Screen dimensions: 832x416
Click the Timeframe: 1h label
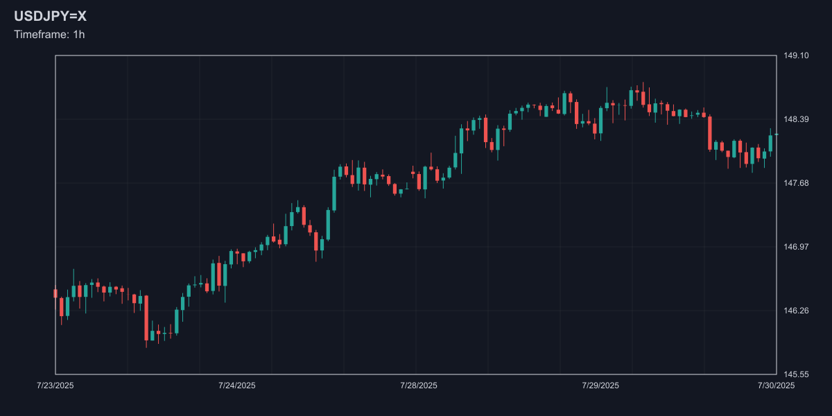click(x=49, y=34)
